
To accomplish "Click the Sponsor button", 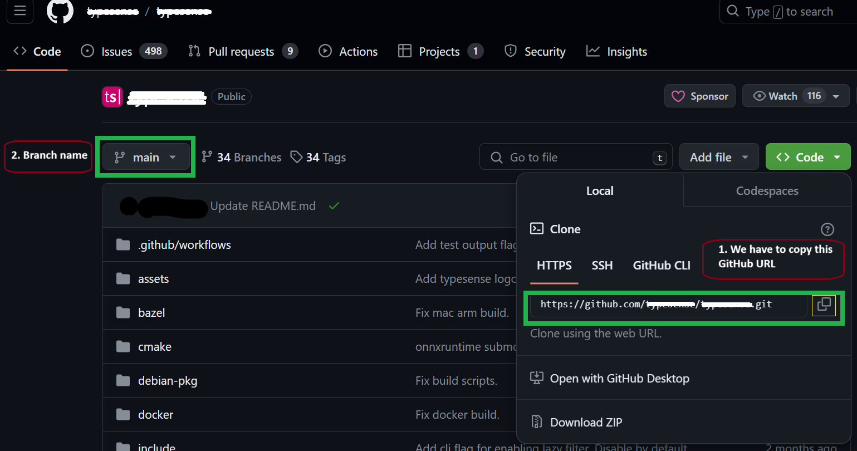I will pos(699,95).
